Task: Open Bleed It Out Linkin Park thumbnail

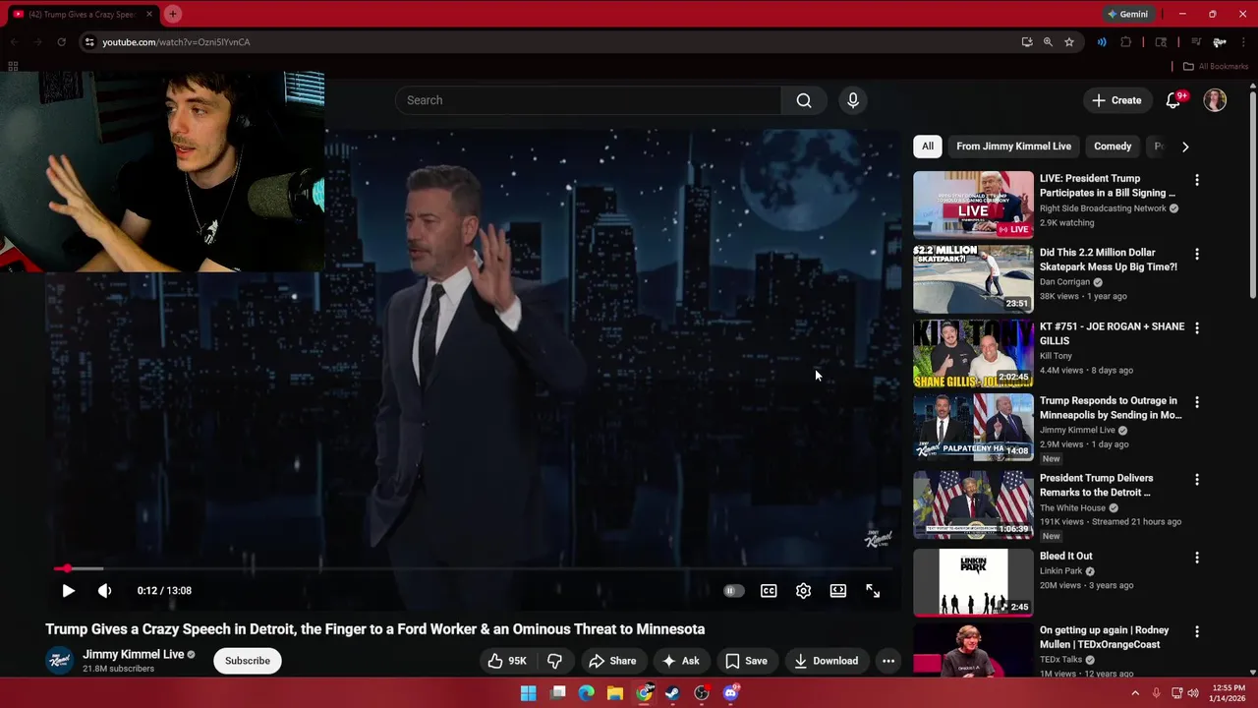Action: click(973, 582)
